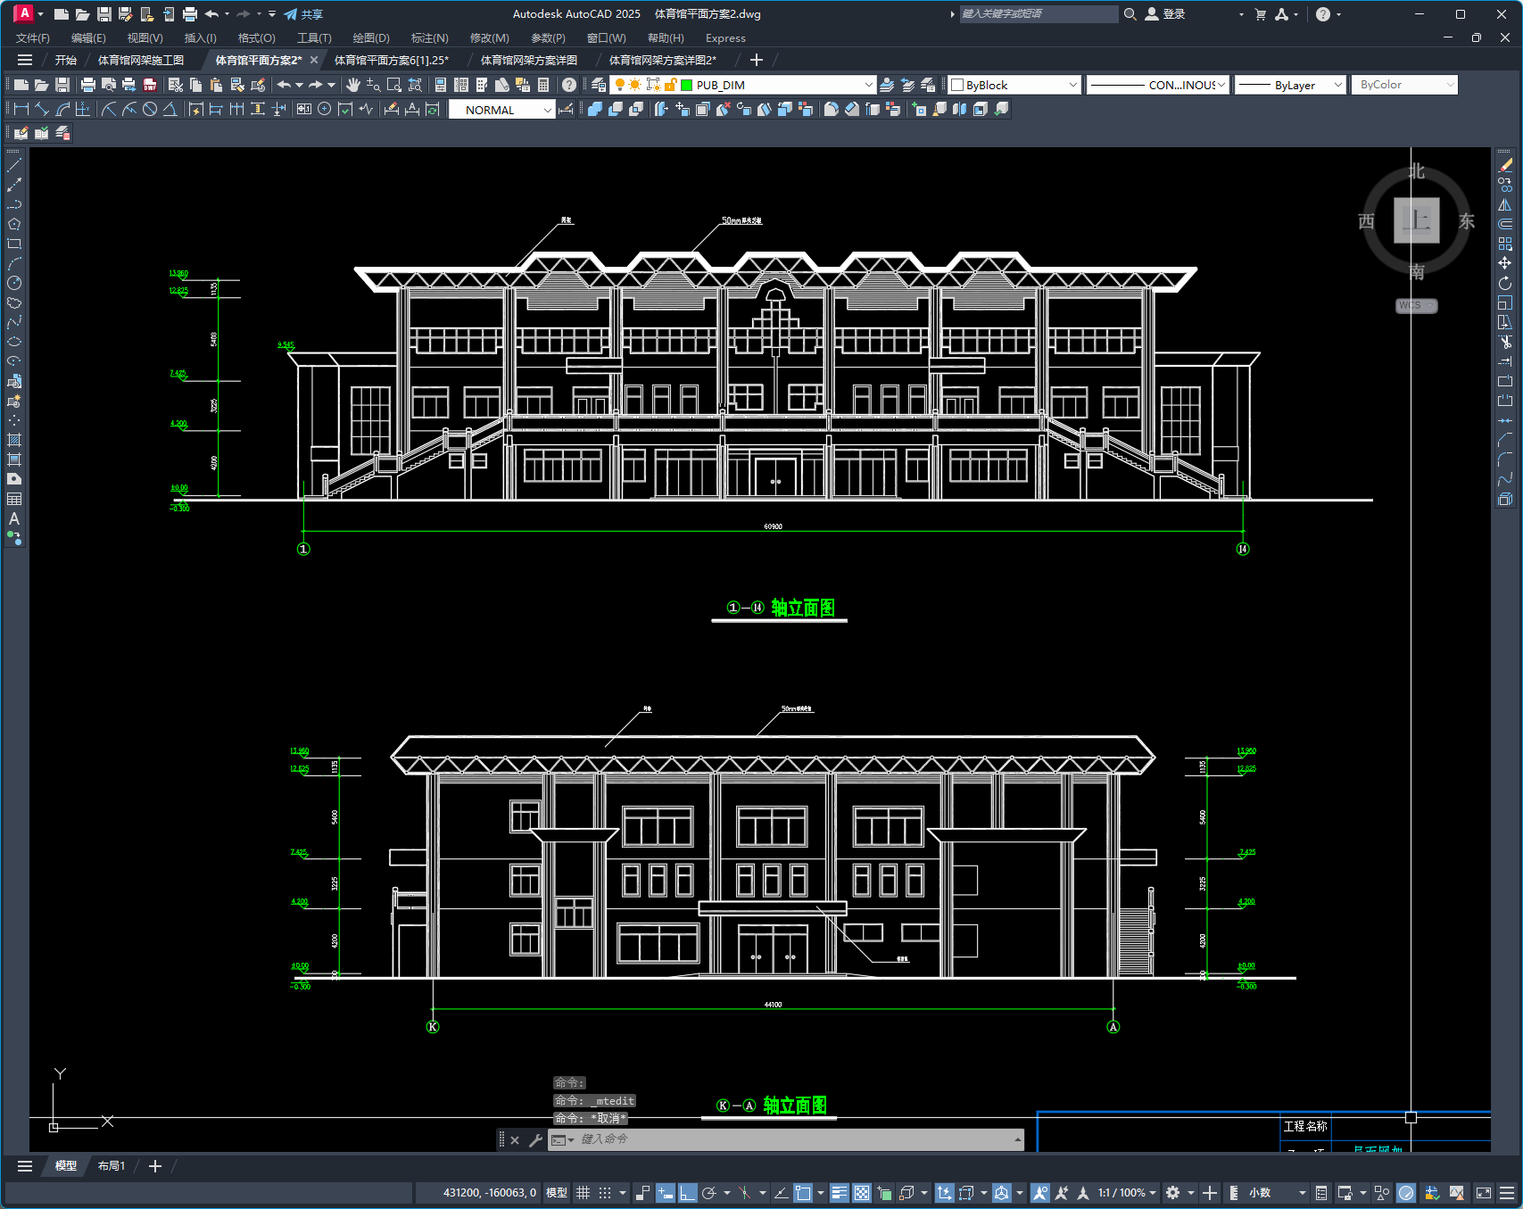This screenshot has height=1209, width=1523.
Task: Click the 开始 start tab
Action: [66, 60]
